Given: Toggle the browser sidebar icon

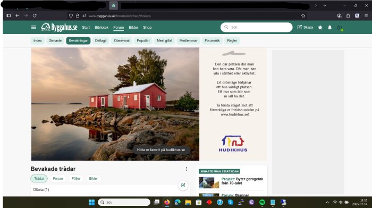Looking at the screenshot, I should point(9,15).
